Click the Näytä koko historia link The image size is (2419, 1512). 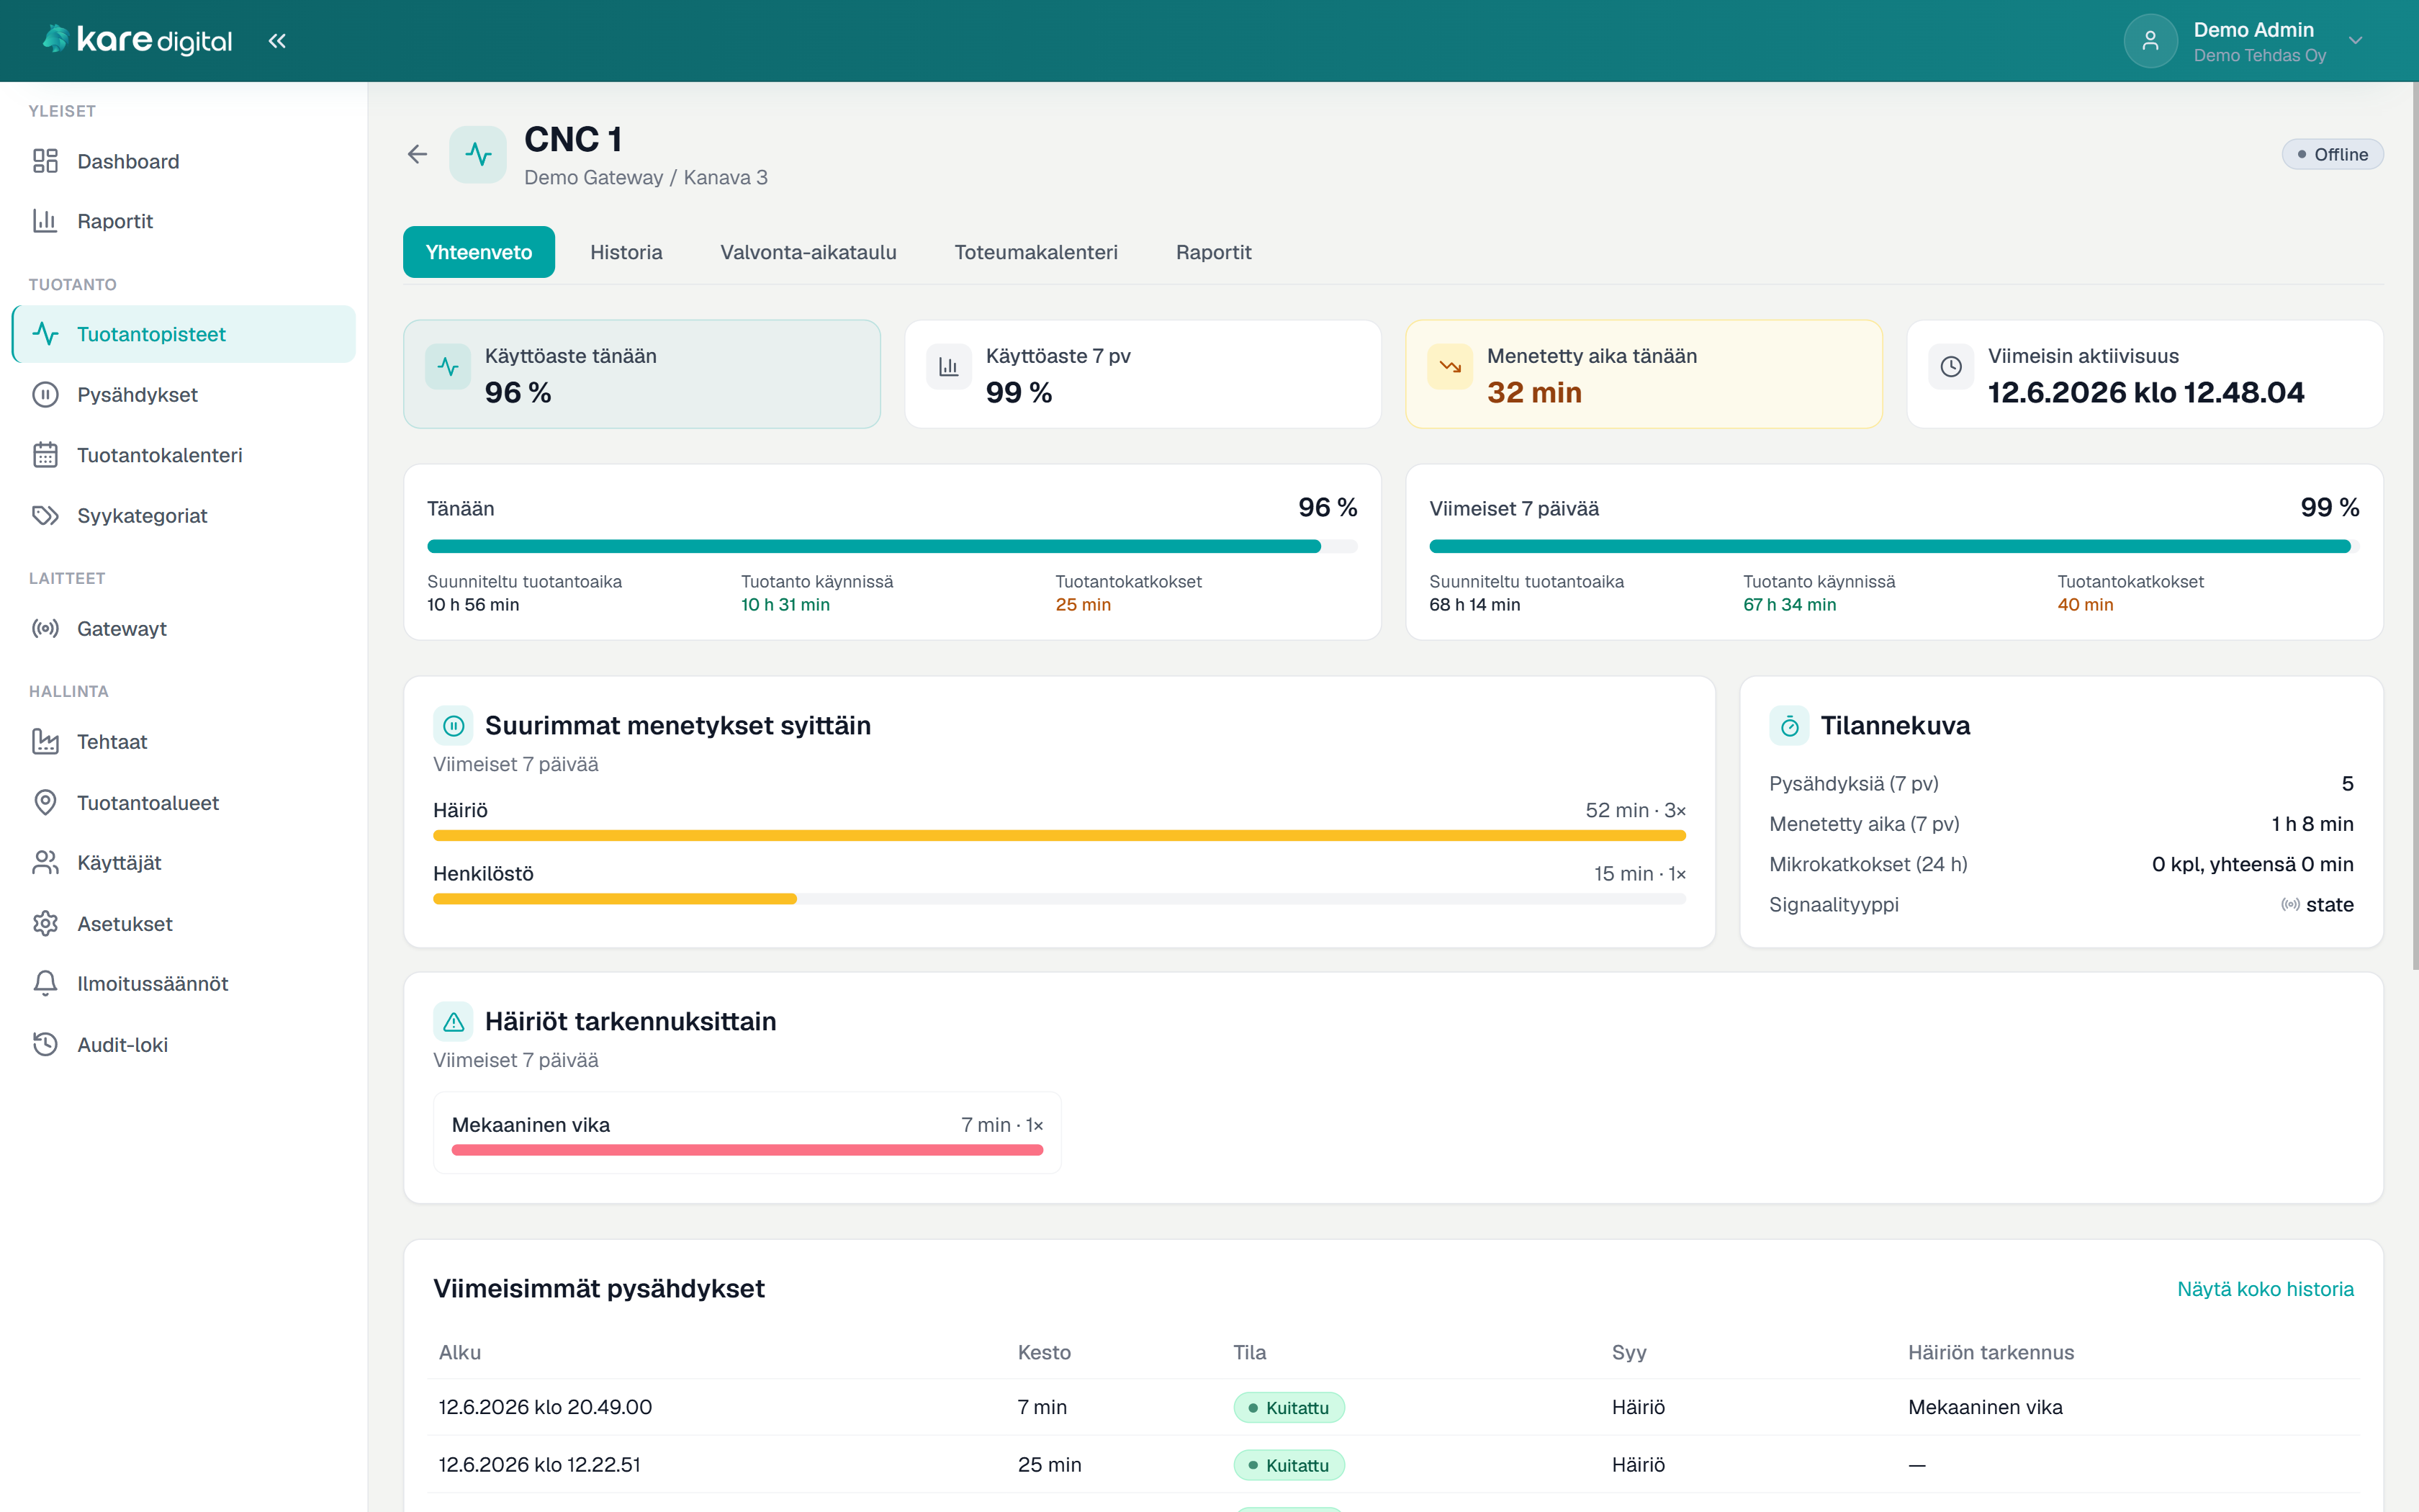point(2265,1289)
